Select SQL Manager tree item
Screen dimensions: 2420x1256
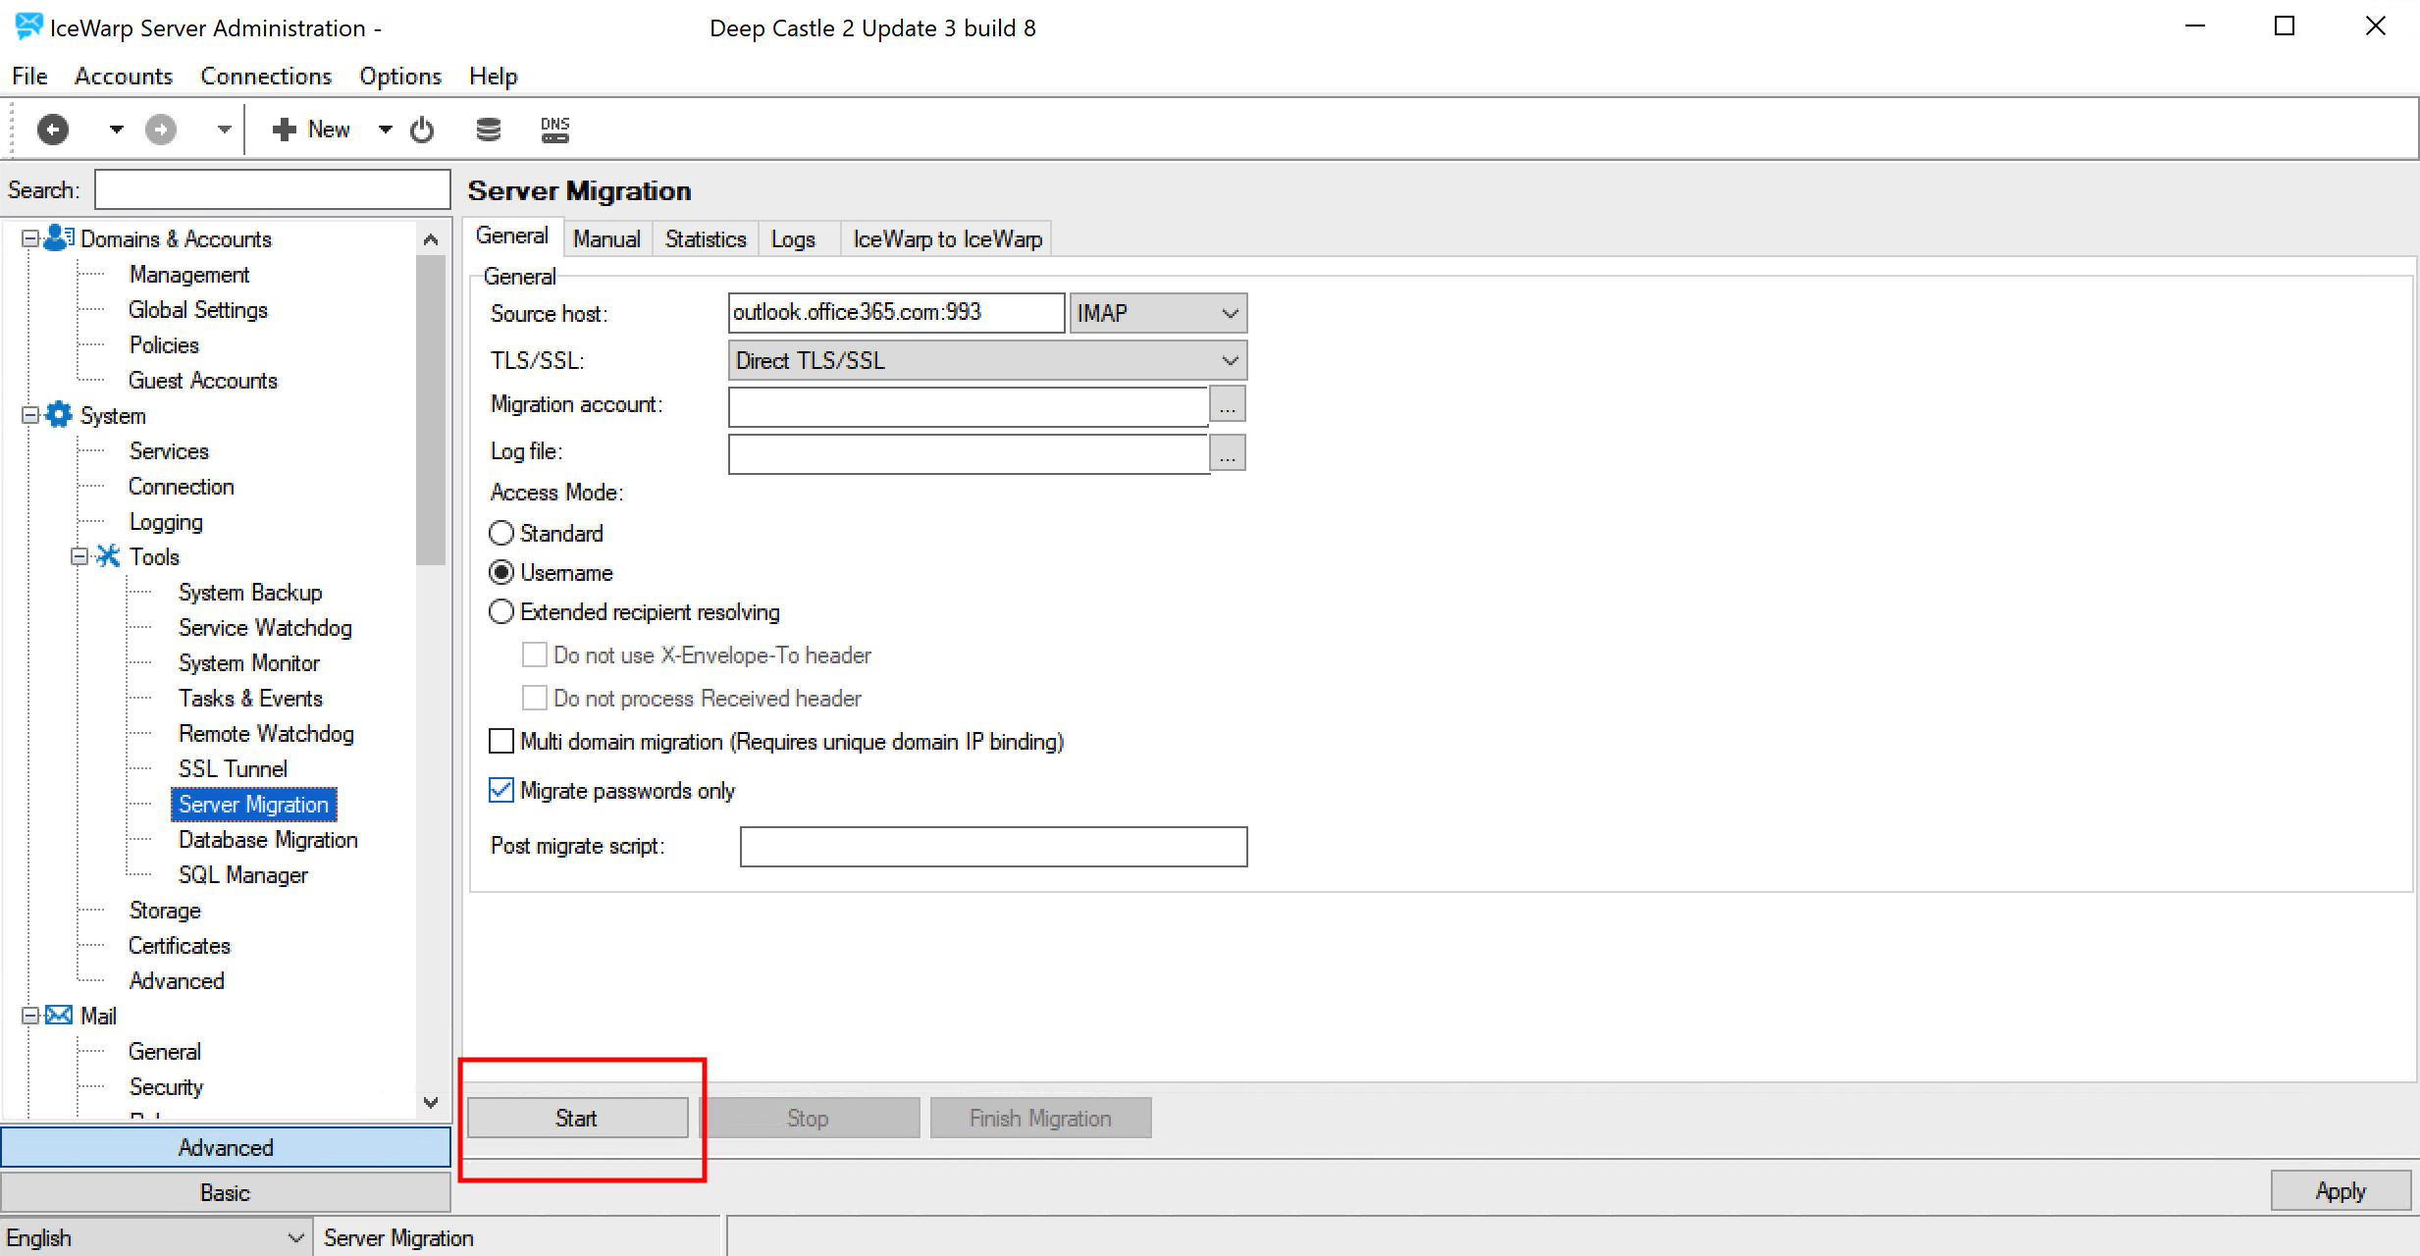243,874
